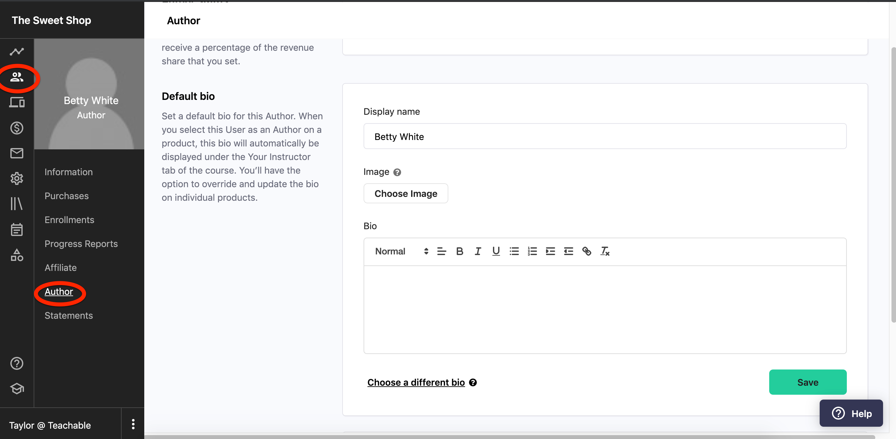Toggle underline formatting in Bio editor

click(x=496, y=251)
